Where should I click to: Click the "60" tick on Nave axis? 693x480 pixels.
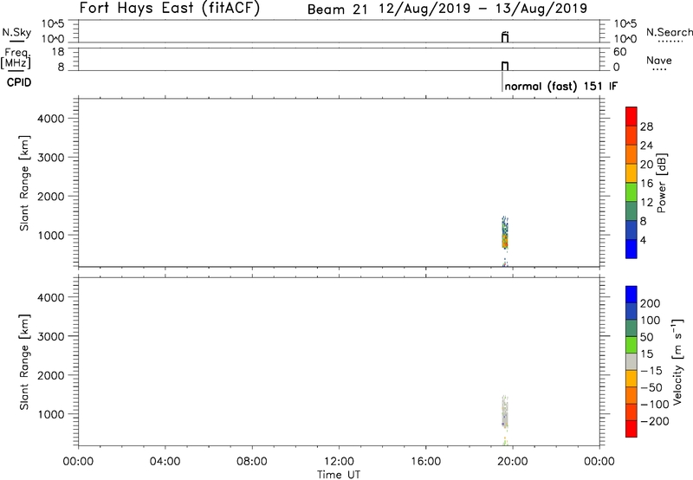[x=620, y=52]
